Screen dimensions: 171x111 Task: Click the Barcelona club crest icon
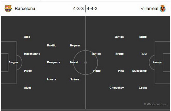pyautogui.click(x=8, y=8)
